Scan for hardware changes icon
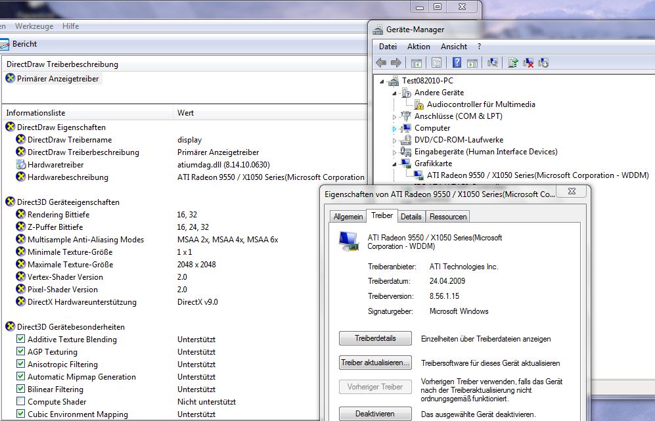Image resolution: width=655 pixels, height=421 pixels. (493, 62)
